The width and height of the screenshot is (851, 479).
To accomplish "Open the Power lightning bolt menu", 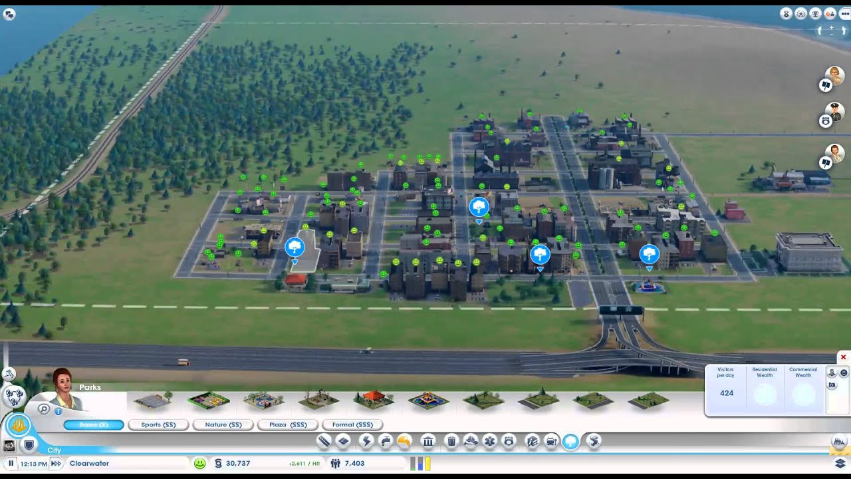I will tap(366, 440).
